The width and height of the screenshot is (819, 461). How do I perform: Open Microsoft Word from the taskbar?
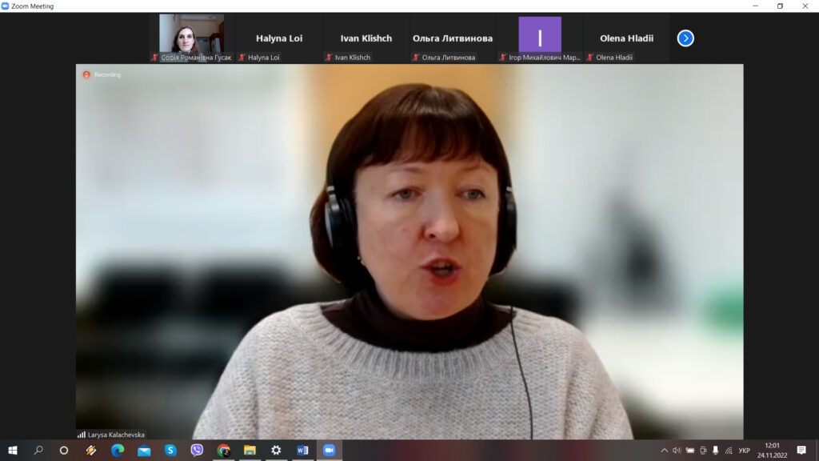click(x=302, y=450)
